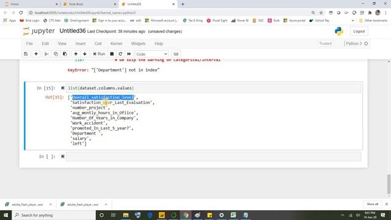This screenshot has width=391, height=220.
Task: Click the Python logo icon
Action: pos(339,31)
